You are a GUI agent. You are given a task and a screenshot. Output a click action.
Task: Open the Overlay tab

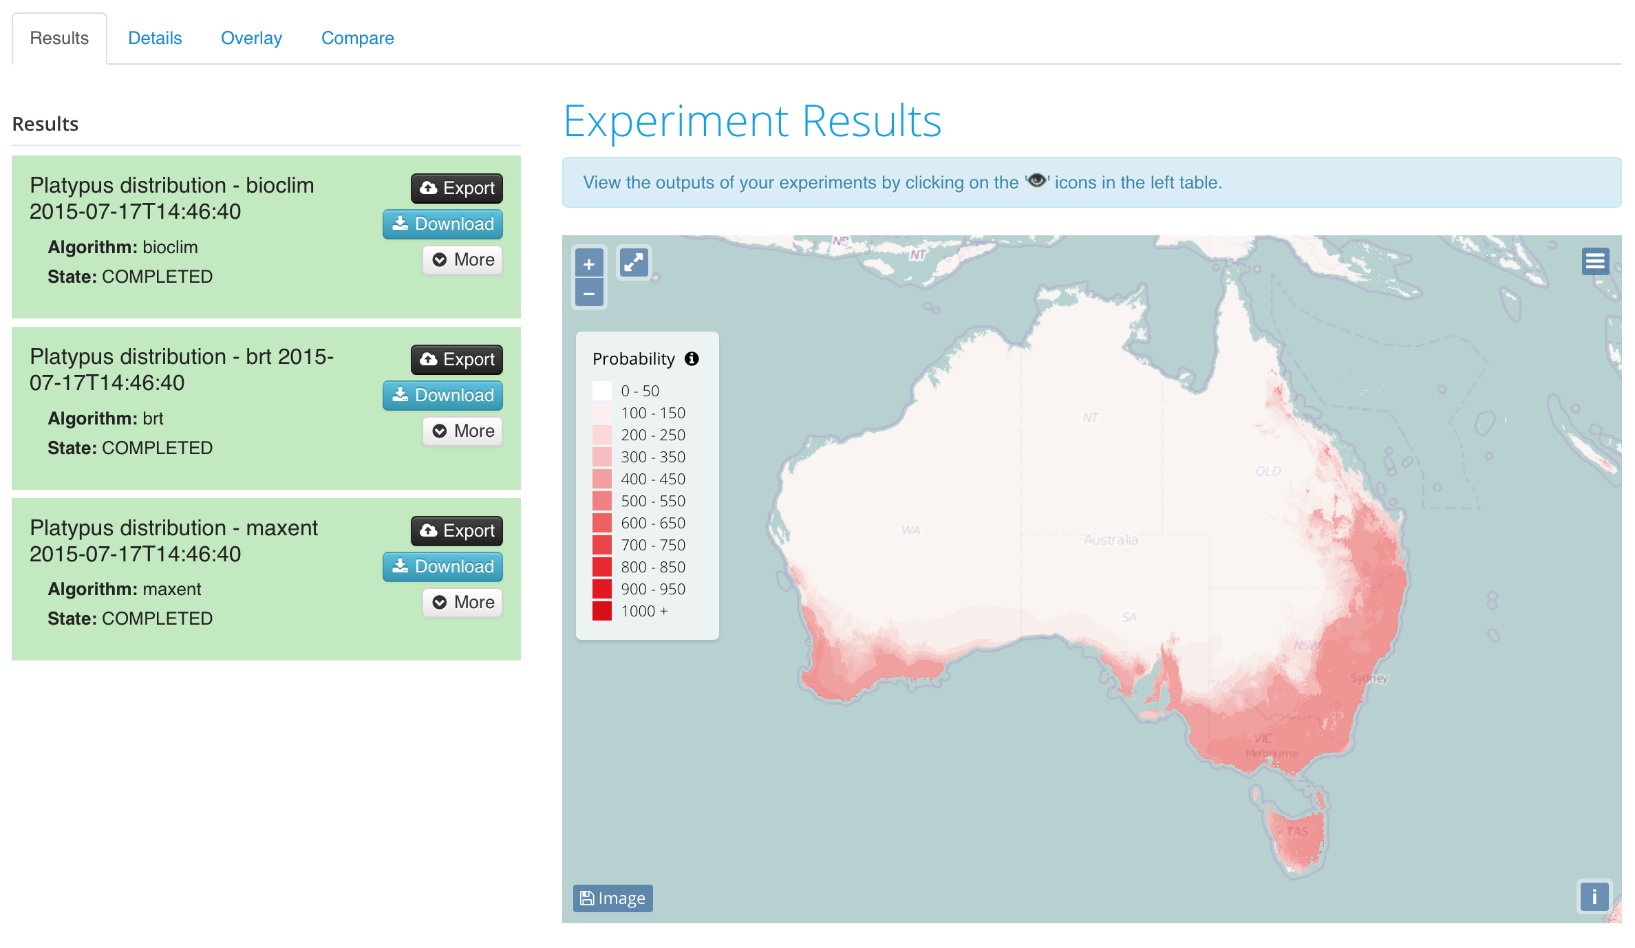click(x=251, y=38)
